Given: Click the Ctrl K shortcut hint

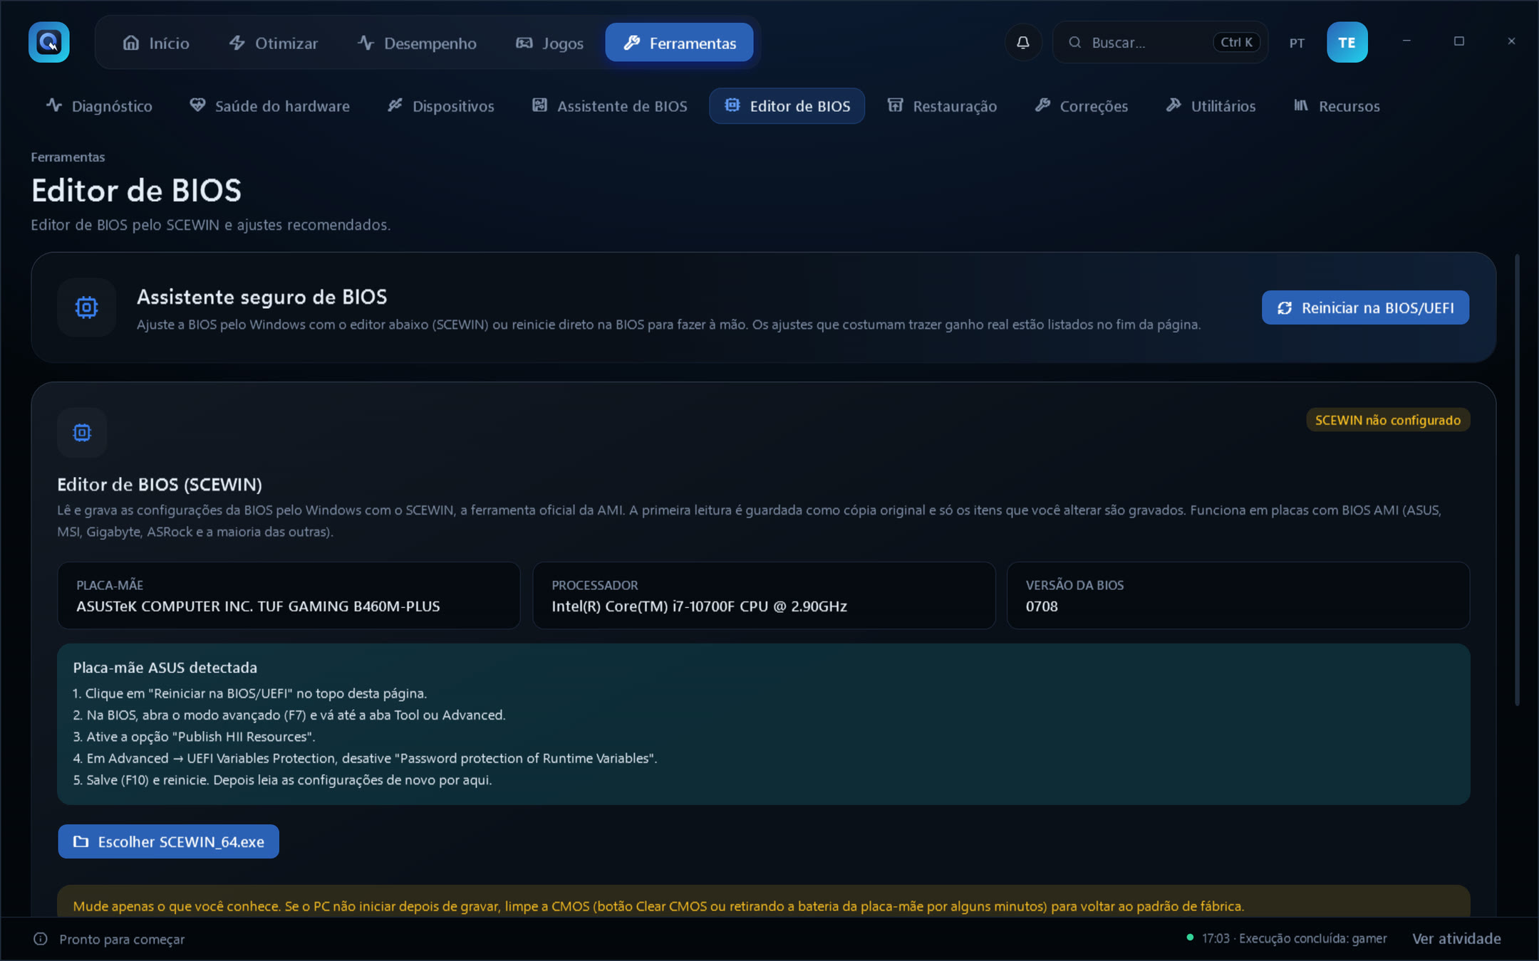Looking at the screenshot, I should coord(1236,42).
